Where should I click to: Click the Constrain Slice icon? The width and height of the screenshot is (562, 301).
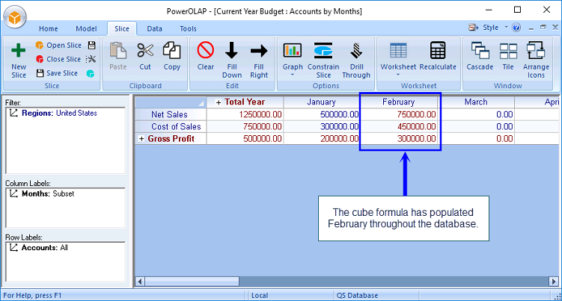(x=323, y=51)
